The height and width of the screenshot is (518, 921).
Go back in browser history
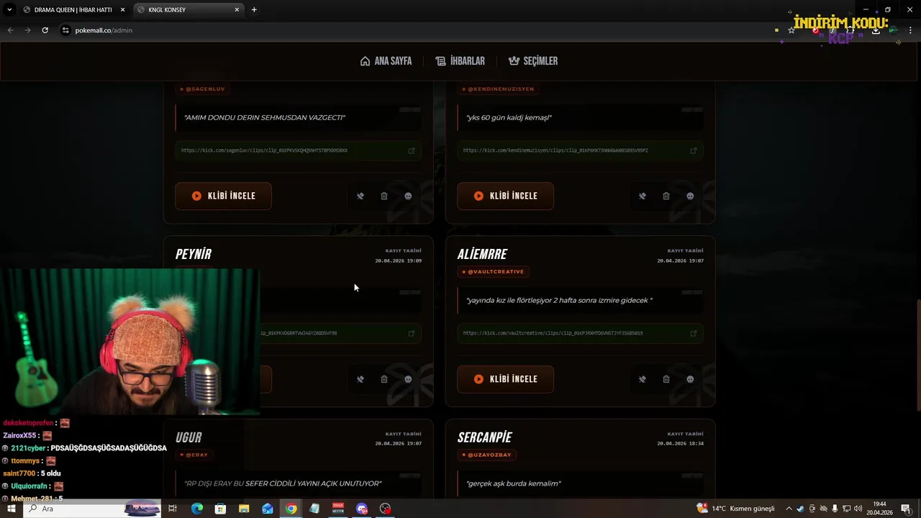(x=10, y=30)
